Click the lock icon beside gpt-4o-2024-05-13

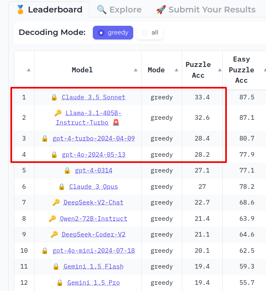[54, 155]
